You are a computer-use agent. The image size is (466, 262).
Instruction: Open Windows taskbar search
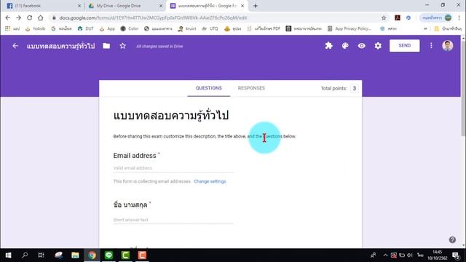pos(25,255)
